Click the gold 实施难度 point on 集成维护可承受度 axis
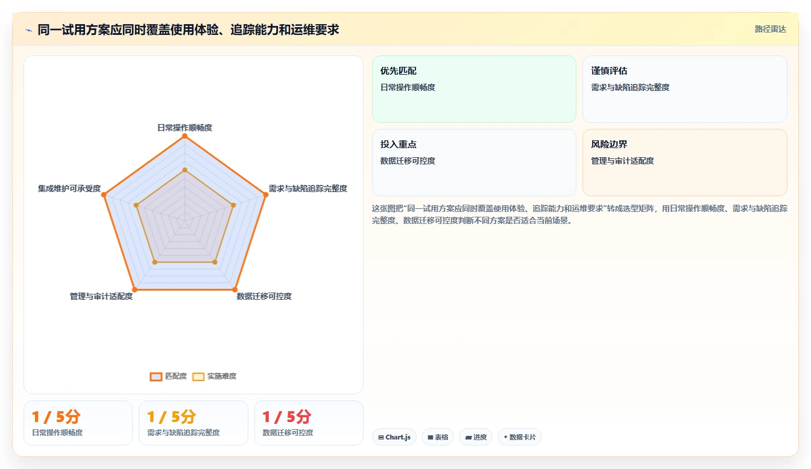 (x=136, y=205)
